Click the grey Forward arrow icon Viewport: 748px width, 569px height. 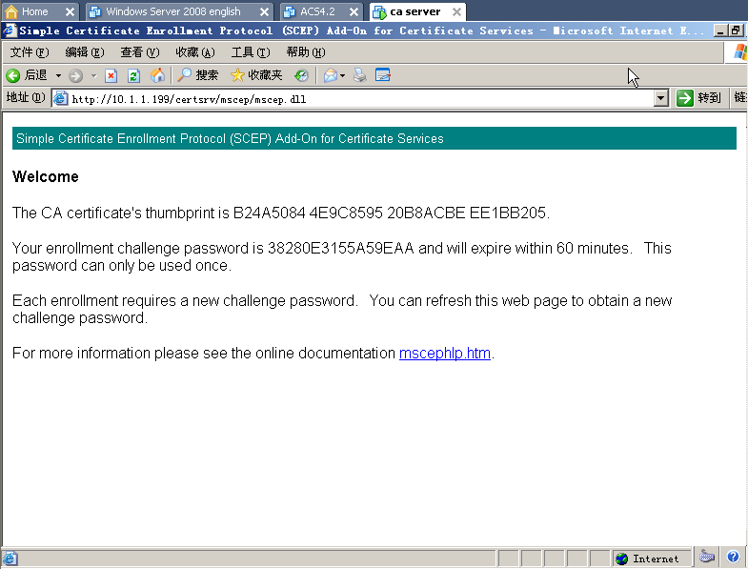click(75, 75)
